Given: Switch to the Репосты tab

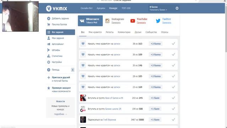Looking at the screenshot, I should [110, 32].
